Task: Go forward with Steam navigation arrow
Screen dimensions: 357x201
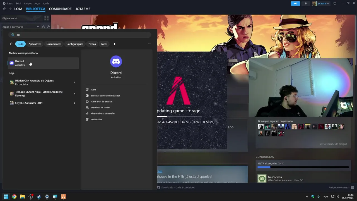Action: coord(10,9)
